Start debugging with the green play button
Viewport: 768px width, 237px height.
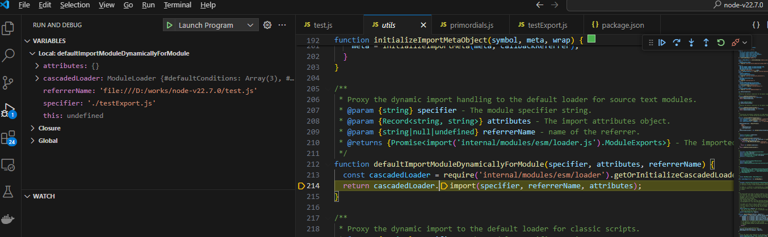tap(169, 25)
